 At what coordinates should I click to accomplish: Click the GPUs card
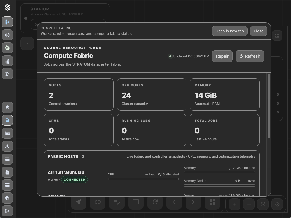(79, 130)
